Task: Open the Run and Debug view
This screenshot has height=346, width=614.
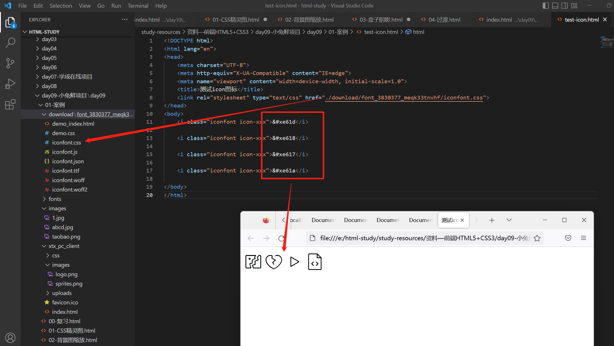Action: [10, 84]
